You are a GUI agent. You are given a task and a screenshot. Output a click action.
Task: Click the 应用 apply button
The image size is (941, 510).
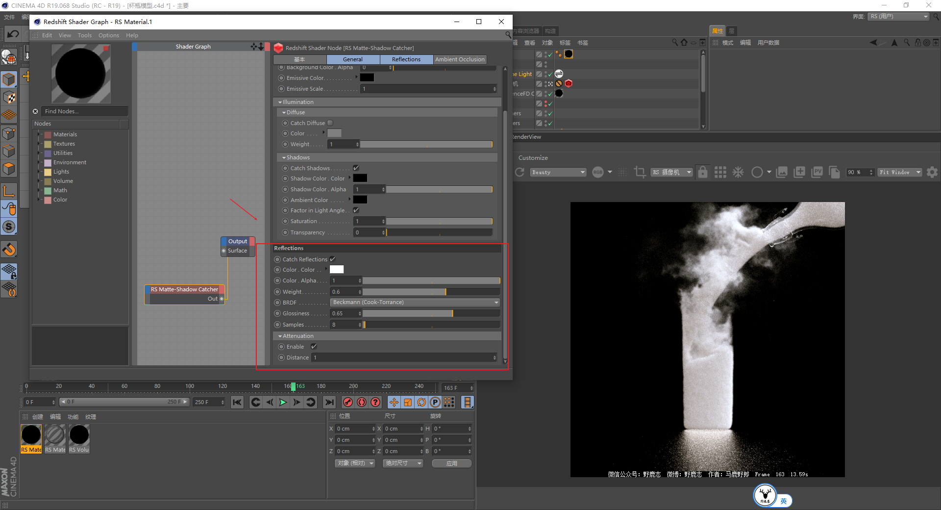[451, 463]
